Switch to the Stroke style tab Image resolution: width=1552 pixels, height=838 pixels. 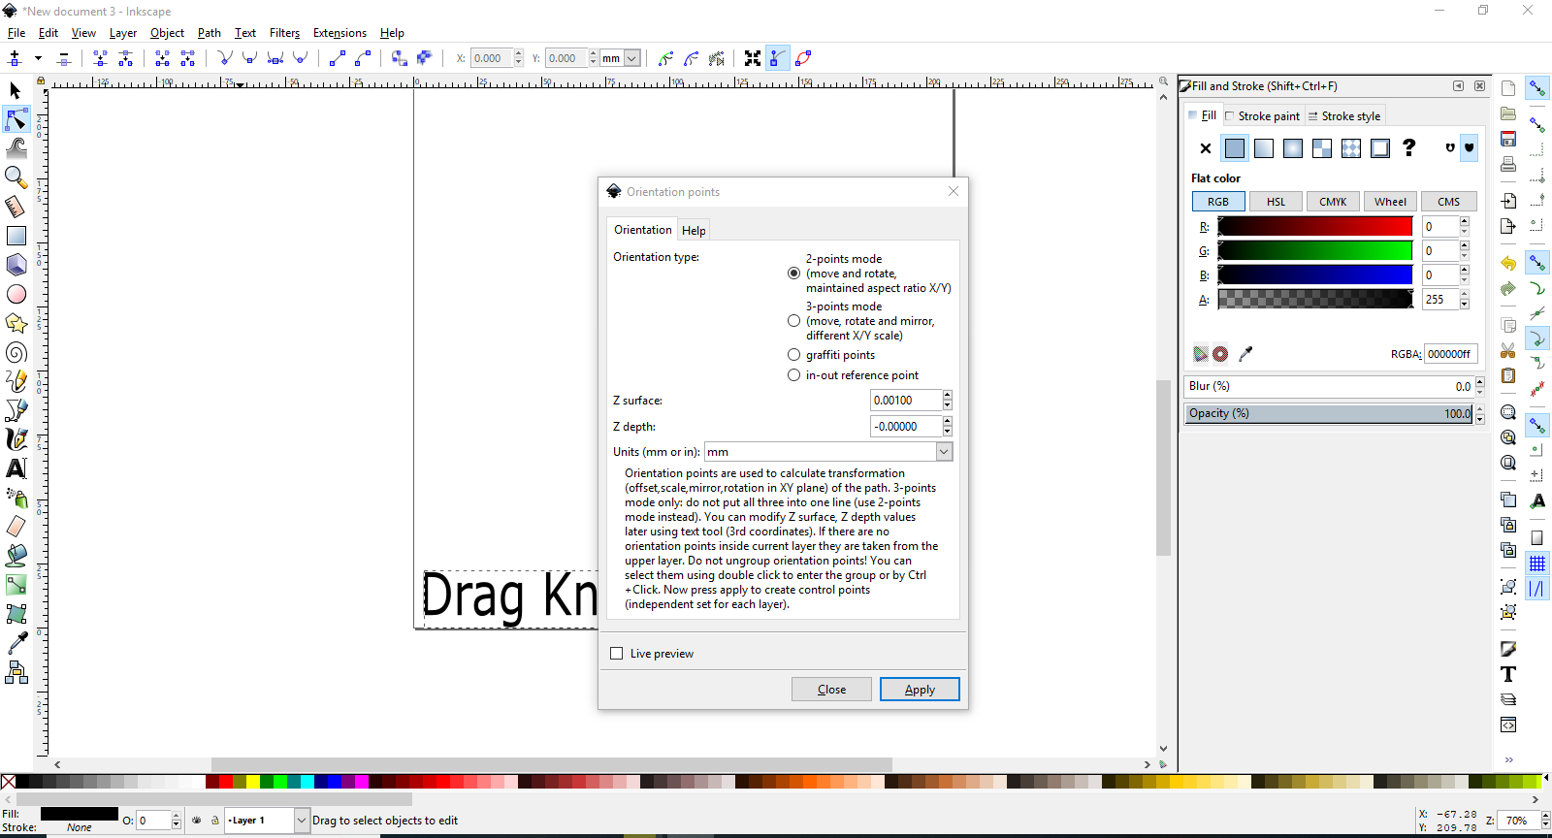tap(1349, 116)
